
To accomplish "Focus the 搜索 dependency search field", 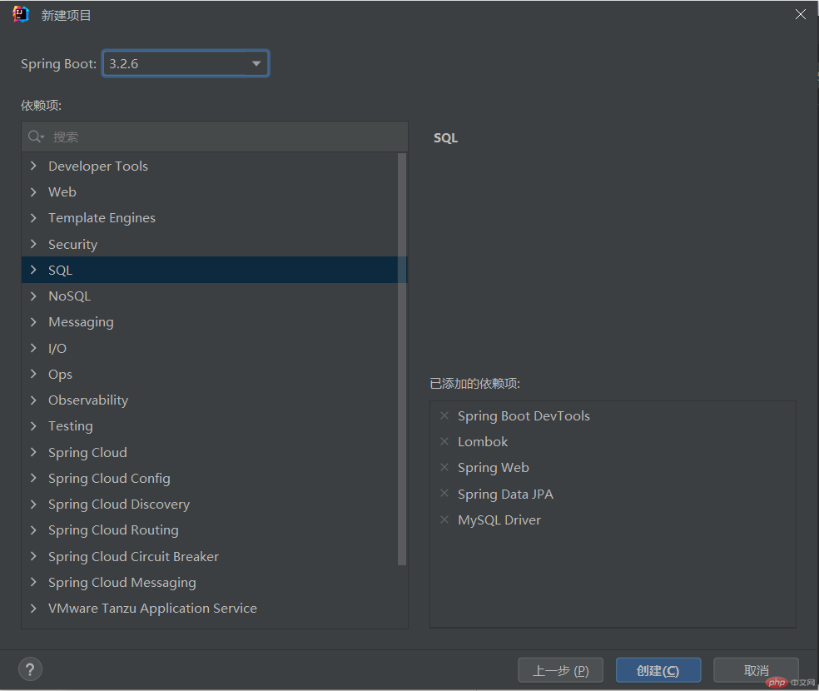I will tap(215, 137).
